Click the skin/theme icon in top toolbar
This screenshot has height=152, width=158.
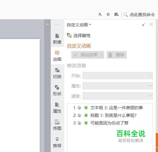pos(100,14)
